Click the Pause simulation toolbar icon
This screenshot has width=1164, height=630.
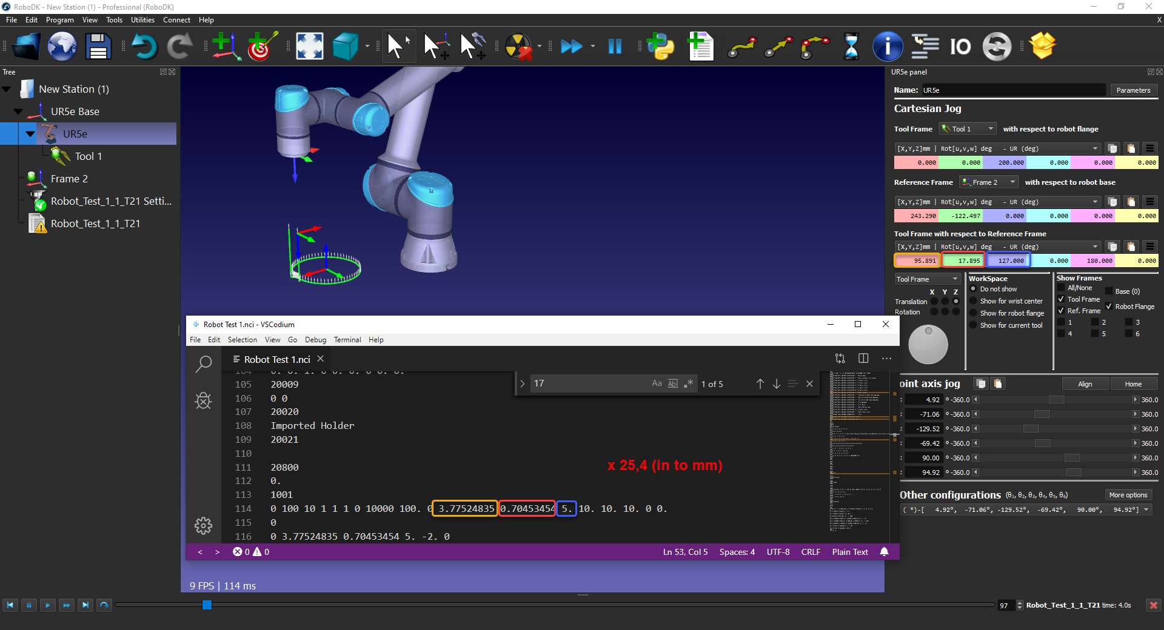(615, 47)
